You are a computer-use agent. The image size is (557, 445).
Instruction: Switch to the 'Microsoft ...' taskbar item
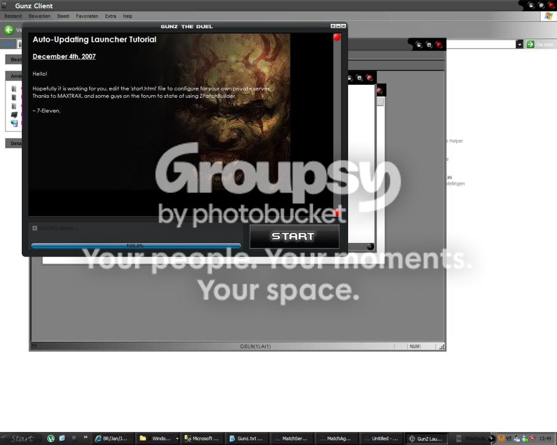point(202,438)
